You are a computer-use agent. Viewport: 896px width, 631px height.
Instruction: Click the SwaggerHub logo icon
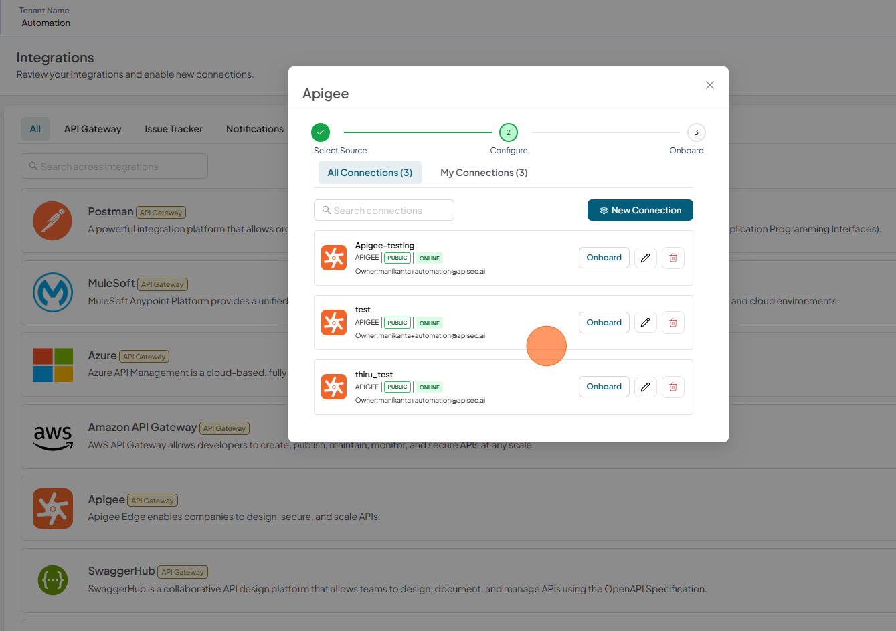53,580
